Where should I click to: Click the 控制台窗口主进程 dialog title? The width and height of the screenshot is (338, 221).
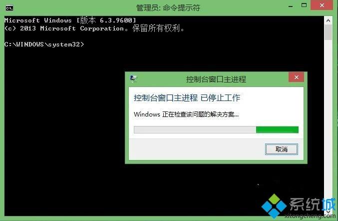click(216, 79)
